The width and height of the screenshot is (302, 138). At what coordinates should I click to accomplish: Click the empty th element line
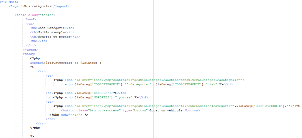point(39,41)
